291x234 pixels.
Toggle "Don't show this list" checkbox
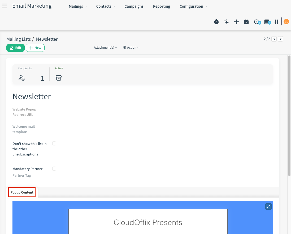(54, 144)
